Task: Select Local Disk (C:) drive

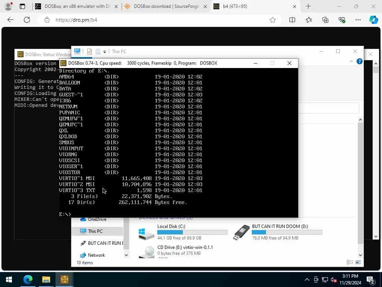Action: (183, 232)
